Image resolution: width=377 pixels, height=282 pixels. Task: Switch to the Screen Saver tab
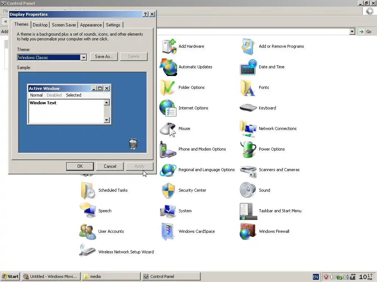(64, 25)
